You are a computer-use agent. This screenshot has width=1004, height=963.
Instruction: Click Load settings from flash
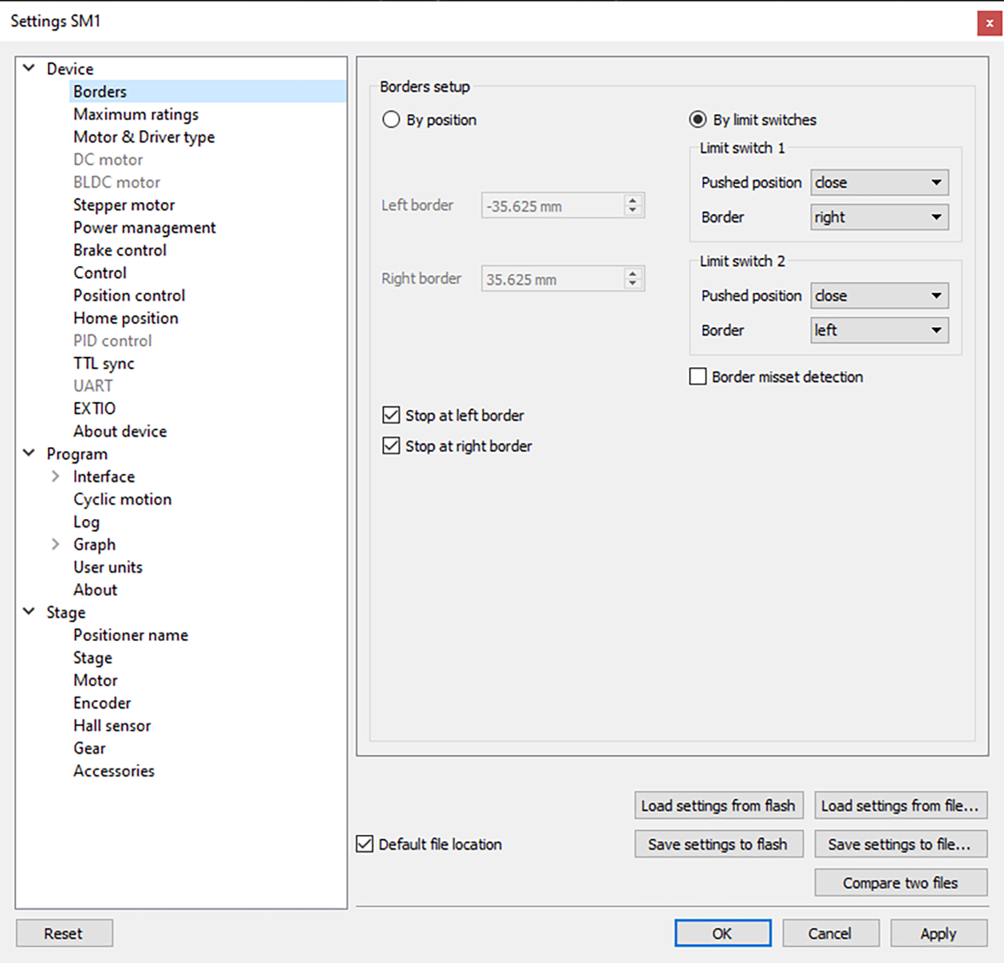coord(718,804)
